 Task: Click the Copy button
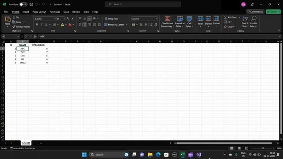[17, 22]
